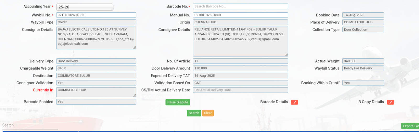Screen dimensions: 419x132
Task: Grab the Consignor Details resize handle
Action: (134, 48)
